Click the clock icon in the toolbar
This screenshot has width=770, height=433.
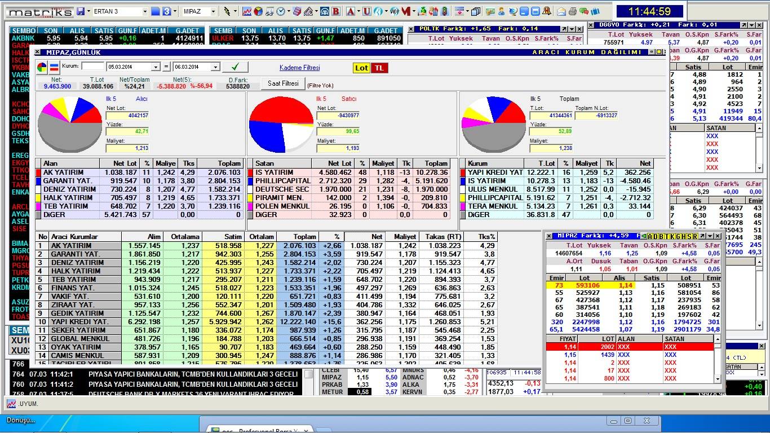[281, 11]
